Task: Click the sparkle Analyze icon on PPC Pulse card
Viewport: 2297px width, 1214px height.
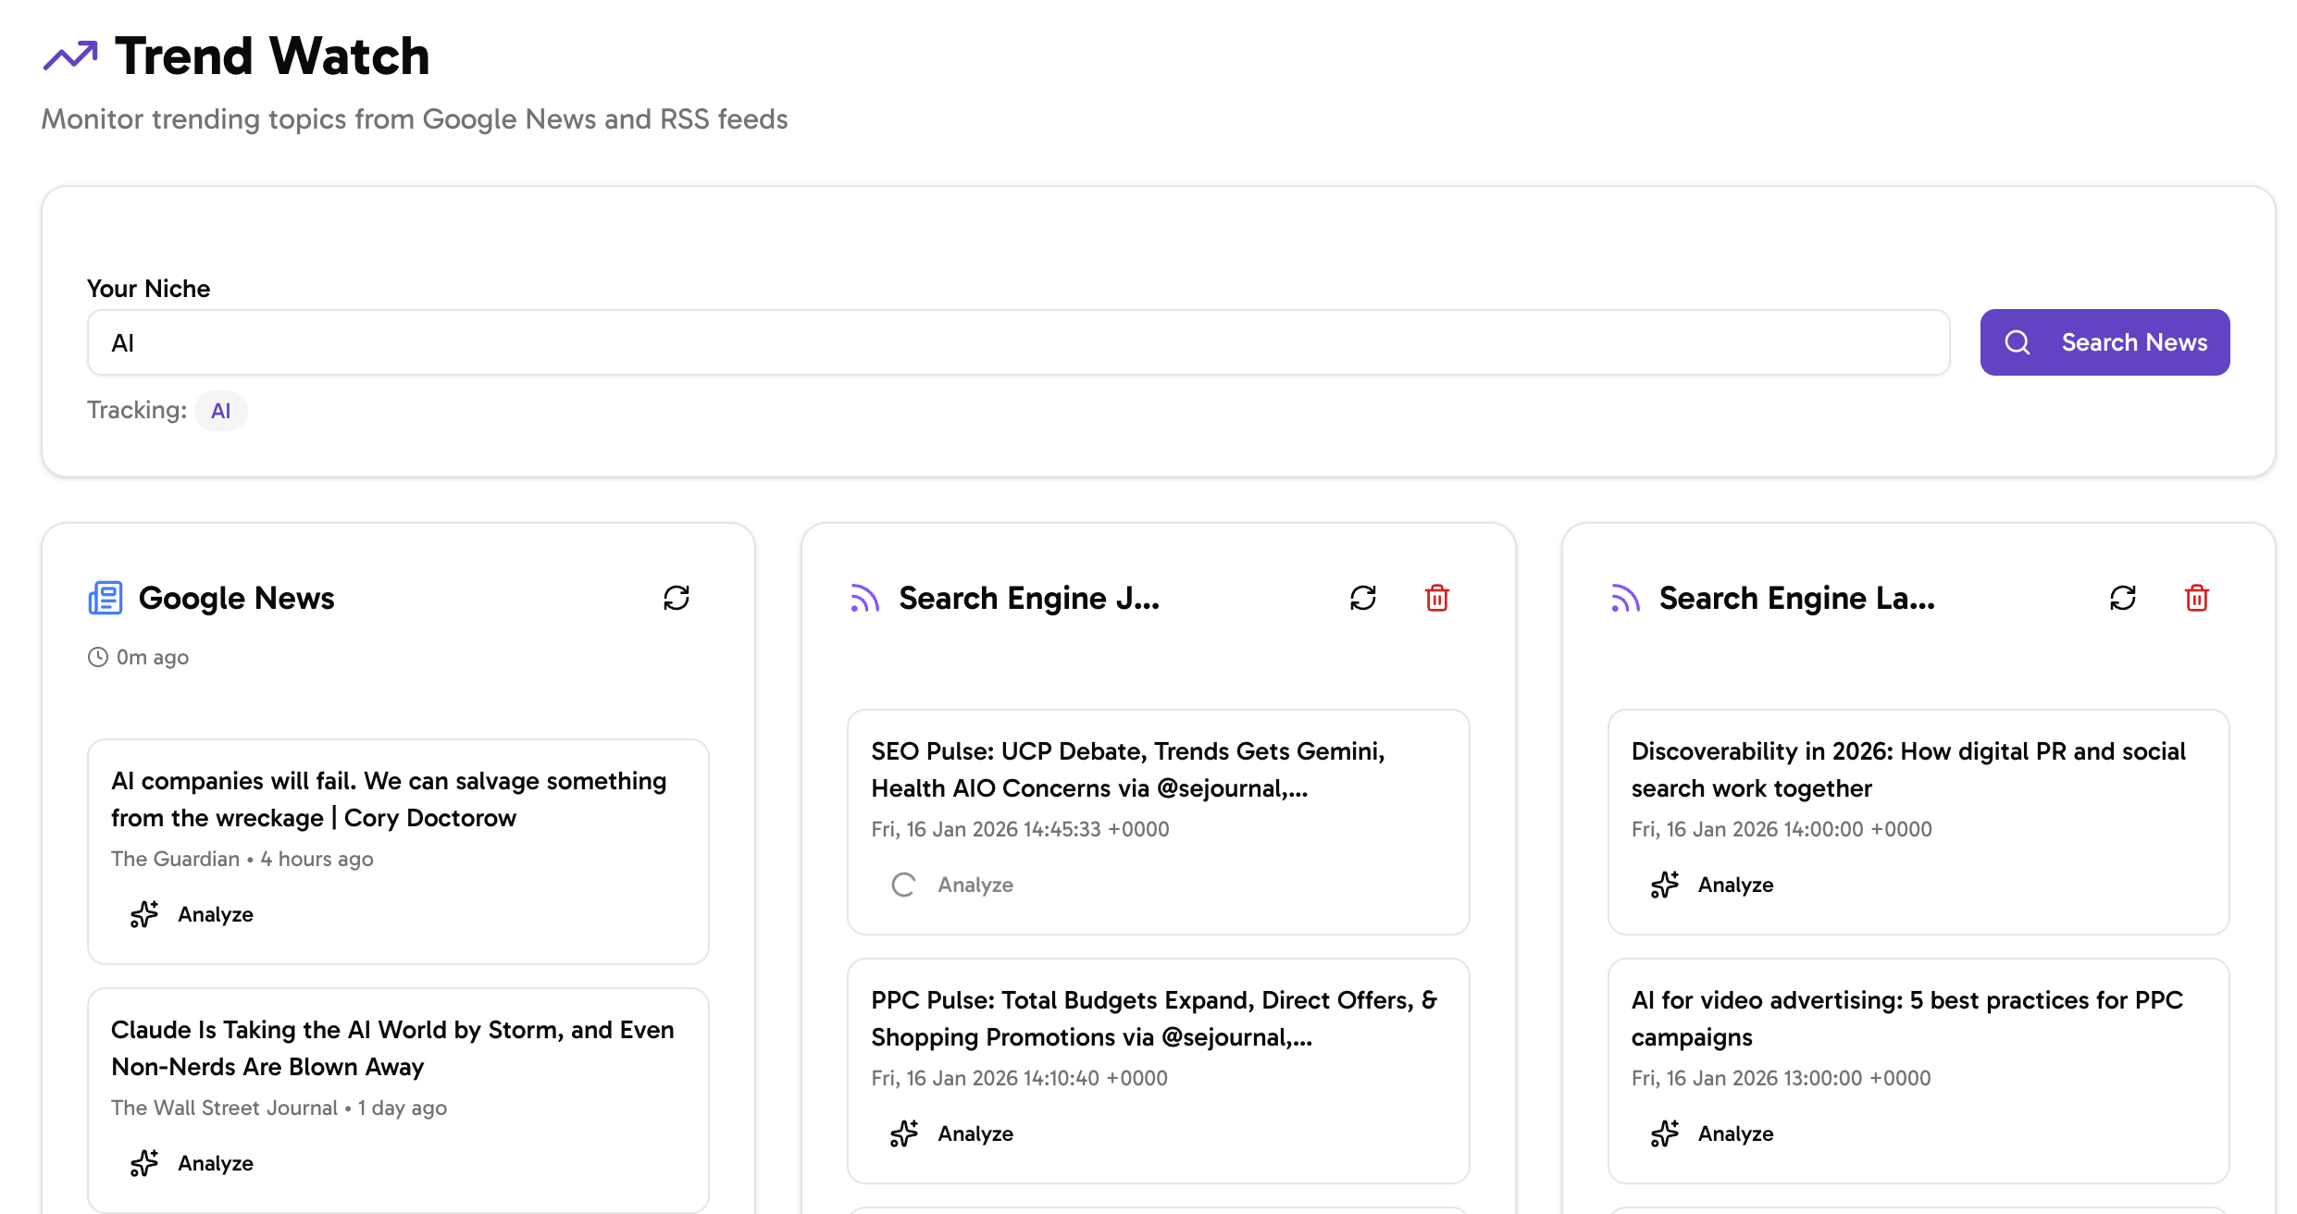Action: coord(904,1133)
